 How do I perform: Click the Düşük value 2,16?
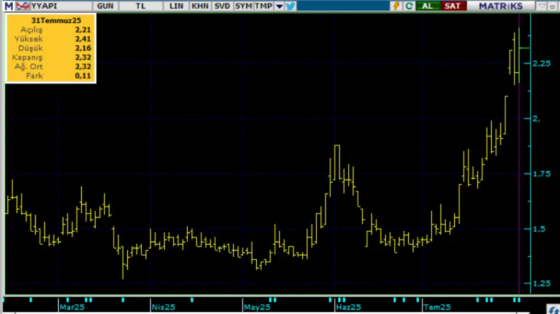tap(83, 48)
